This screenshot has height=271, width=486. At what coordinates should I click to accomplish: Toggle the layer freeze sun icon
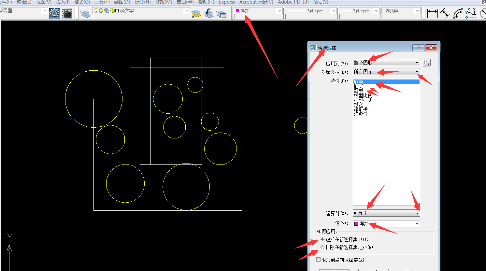coord(101,11)
